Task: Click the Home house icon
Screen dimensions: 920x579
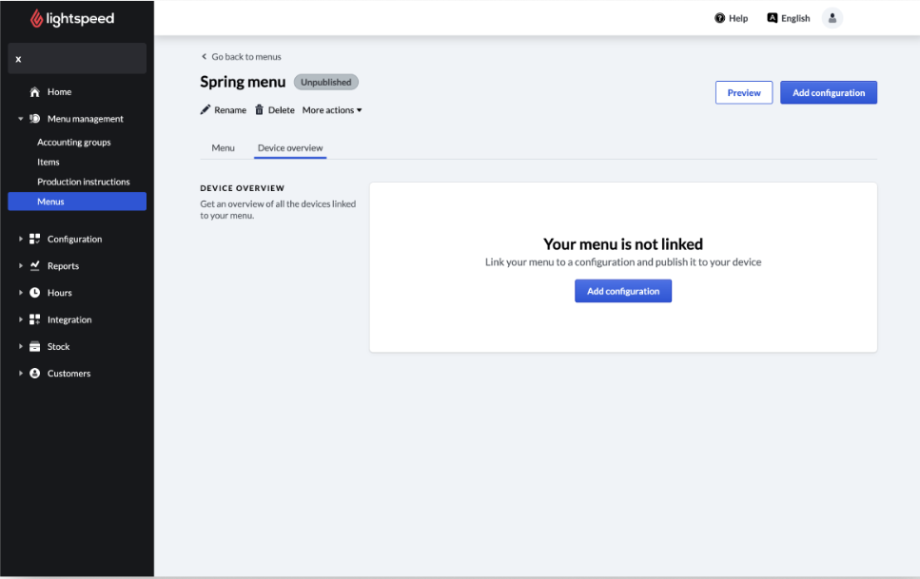Action: click(35, 92)
